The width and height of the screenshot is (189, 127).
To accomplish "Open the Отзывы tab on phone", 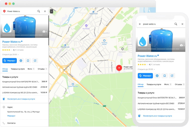I will pyautogui.click(x=180, y=84).
